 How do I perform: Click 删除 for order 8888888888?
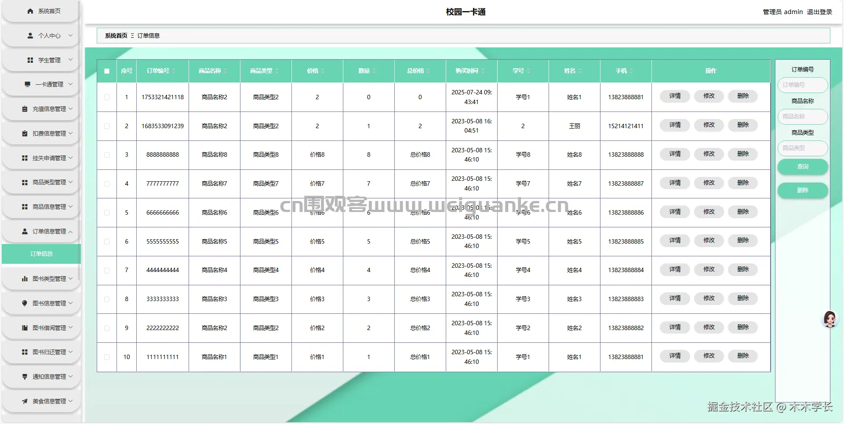click(x=743, y=154)
